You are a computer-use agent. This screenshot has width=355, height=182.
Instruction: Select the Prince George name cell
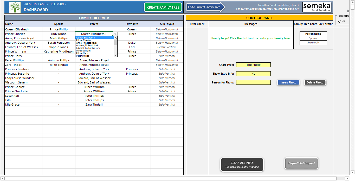coord(23,87)
